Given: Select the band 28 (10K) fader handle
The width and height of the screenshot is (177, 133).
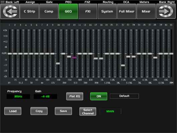Looking at the screenshot, I should (x=155, y=57).
